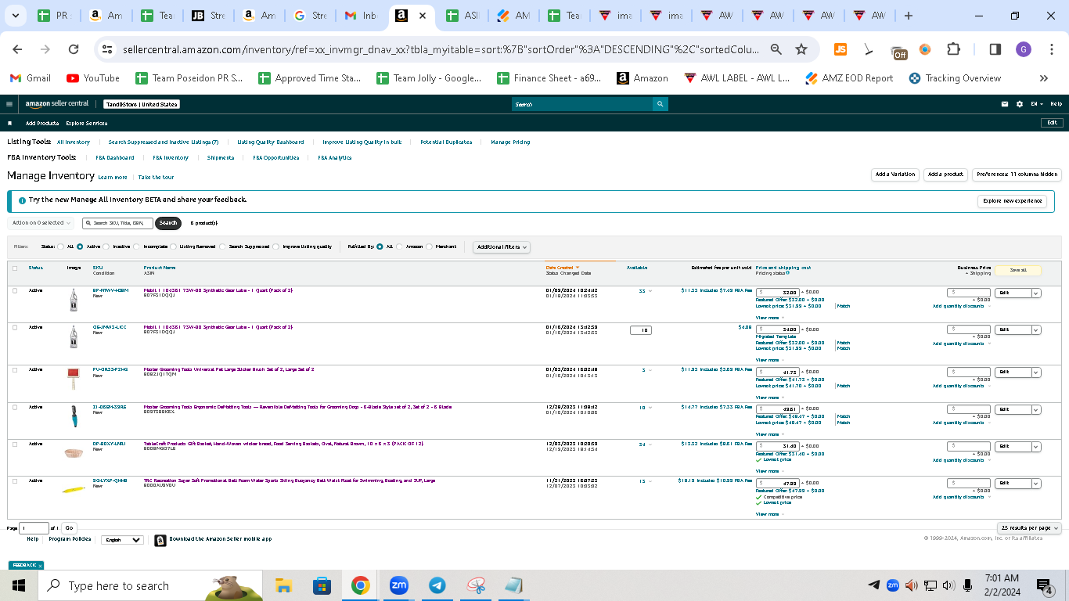
Task: Click the page number input field
Action: pyautogui.click(x=35, y=528)
